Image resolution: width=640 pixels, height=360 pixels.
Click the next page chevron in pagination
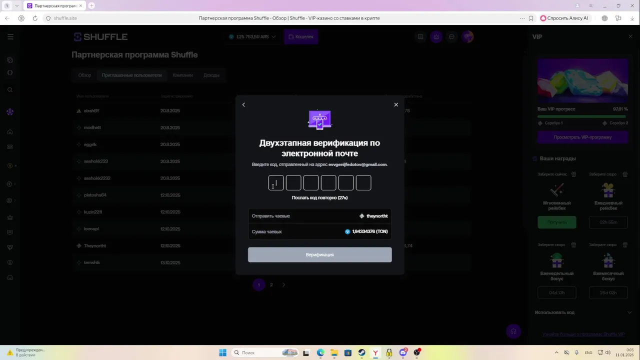[x=283, y=284]
